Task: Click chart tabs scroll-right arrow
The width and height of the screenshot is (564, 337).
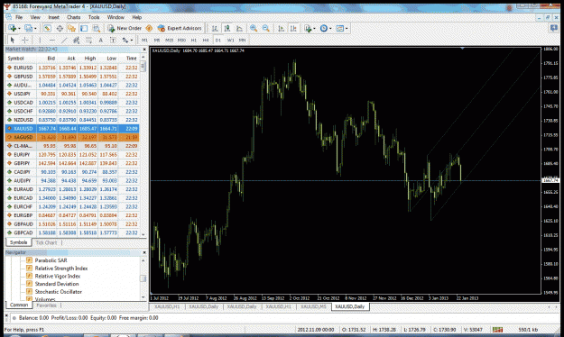Action: pos(556,306)
